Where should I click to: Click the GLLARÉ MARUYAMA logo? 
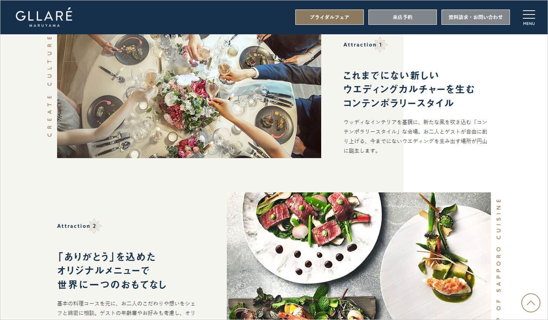tap(44, 18)
